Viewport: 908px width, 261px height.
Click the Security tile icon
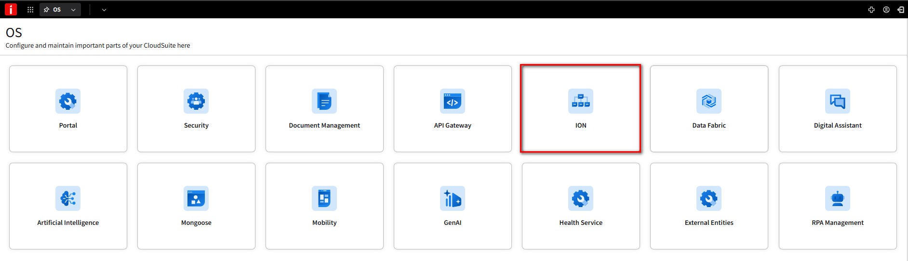coord(196,101)
